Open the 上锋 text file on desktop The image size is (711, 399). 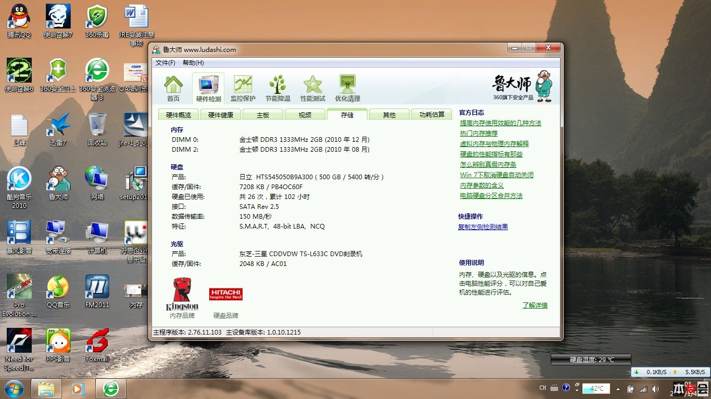(x=19, y=129)
